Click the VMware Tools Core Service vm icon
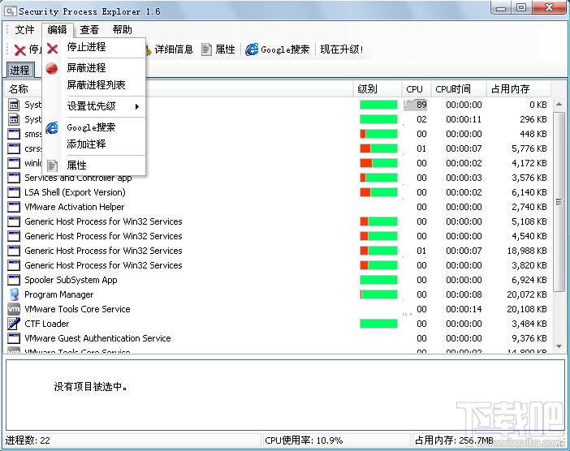Viewport: 570px width, 451px height. [14, 309]
